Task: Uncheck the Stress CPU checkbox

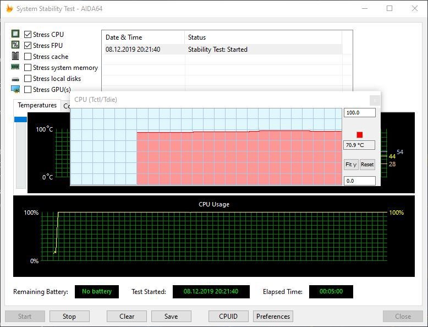Action: 28,35
